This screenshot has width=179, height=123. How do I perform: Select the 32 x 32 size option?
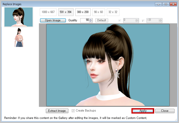[x=113, y=12]
